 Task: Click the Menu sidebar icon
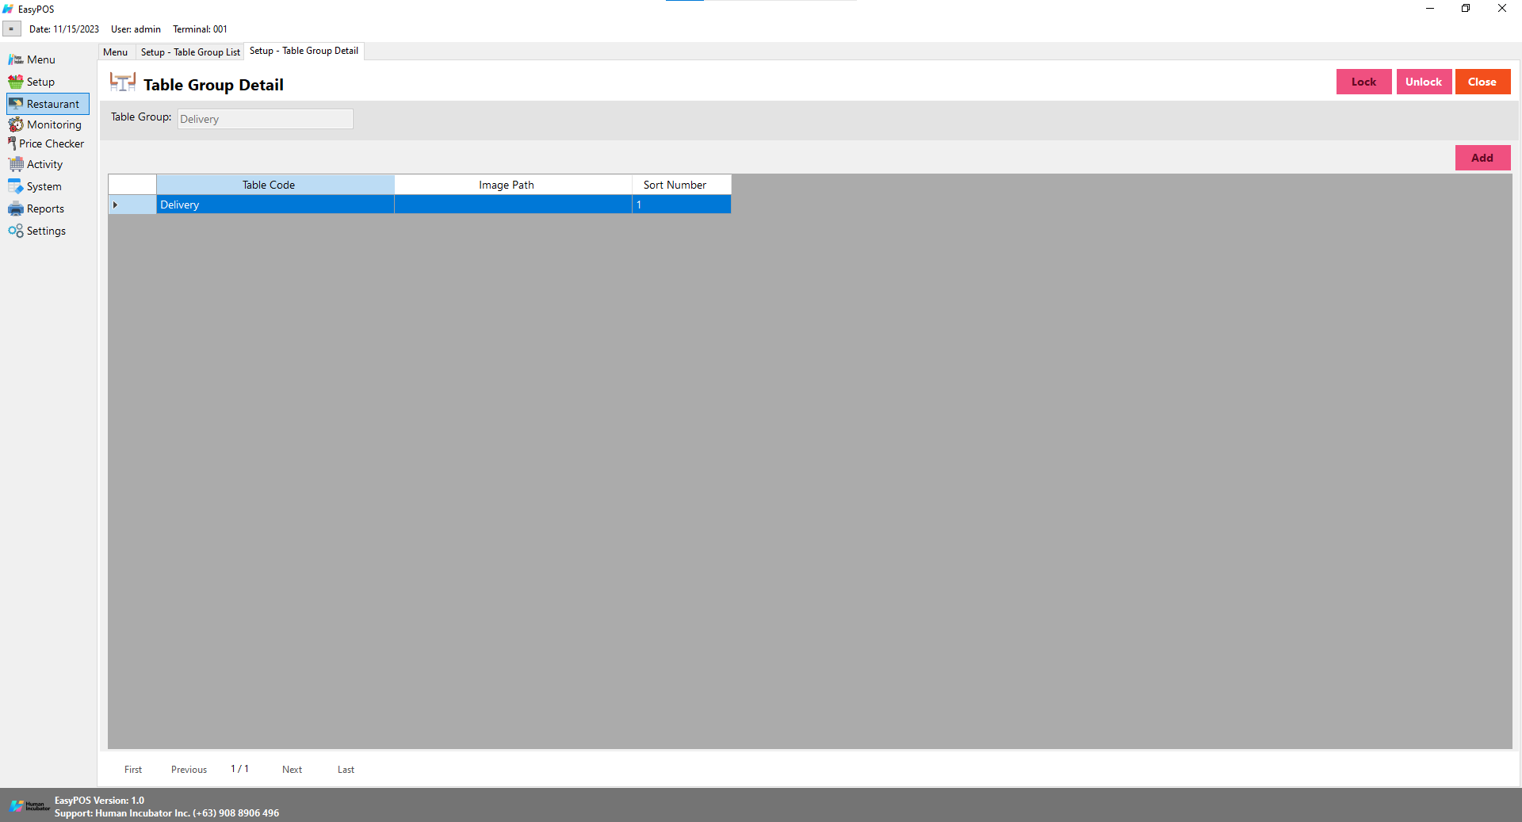[15, 59]
